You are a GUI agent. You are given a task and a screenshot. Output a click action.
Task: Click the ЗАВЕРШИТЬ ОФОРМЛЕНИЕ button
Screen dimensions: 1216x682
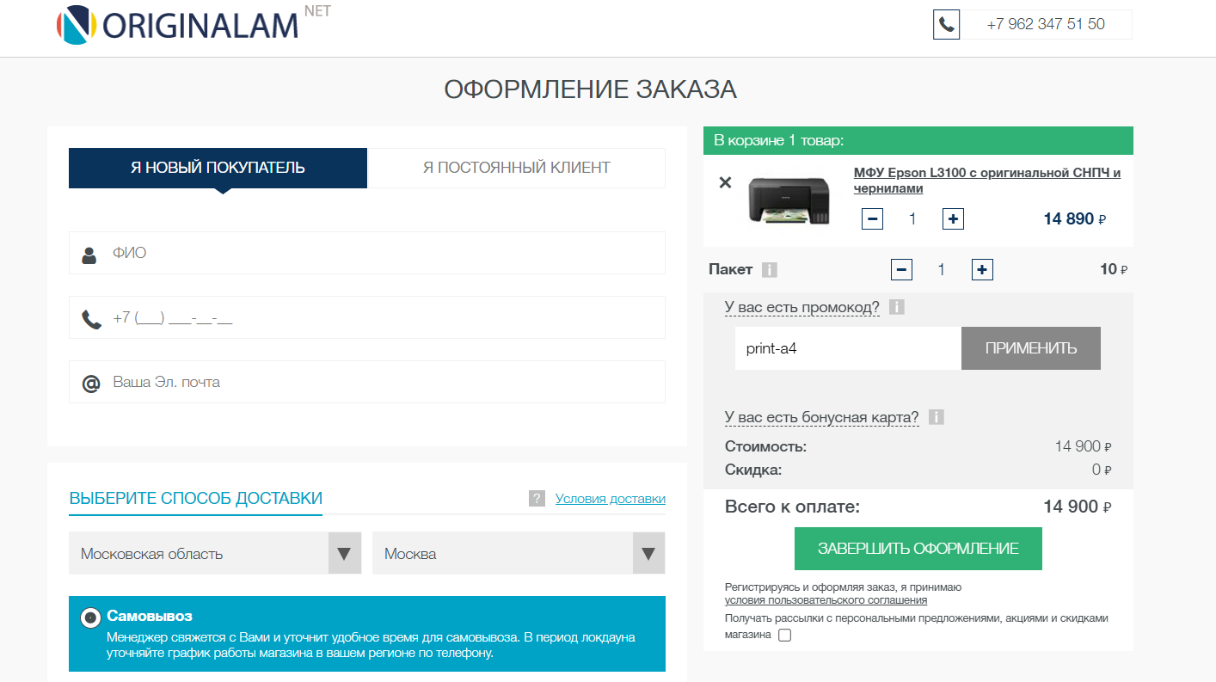pos(918,549)
